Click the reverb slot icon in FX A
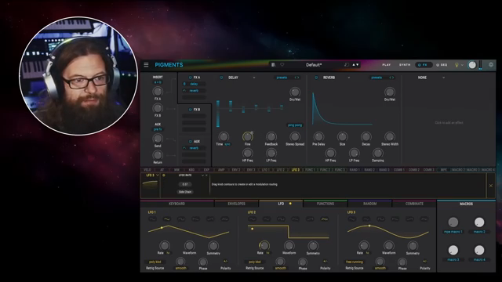Screen dimensions: 502x282 point(184,91)
